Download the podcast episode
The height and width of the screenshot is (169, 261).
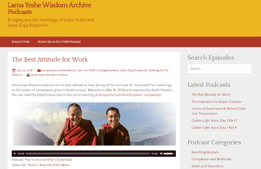pyautogui.click(x=64, y=160)
